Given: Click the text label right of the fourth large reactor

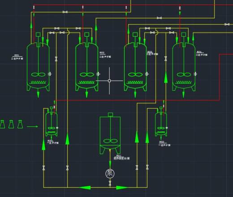Looking at the screenshot, I should pos(202,54).
